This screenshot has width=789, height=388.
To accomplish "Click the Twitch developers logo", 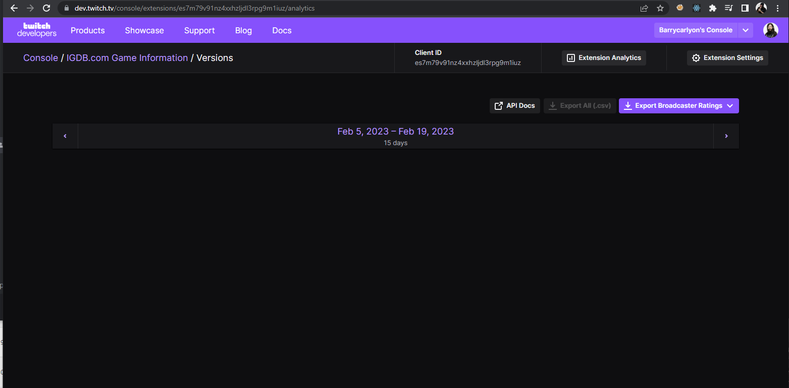I will [x=36, y=30].
